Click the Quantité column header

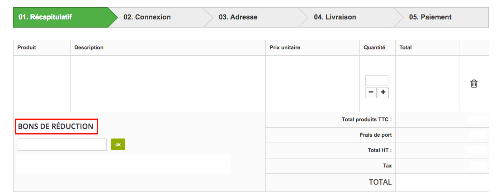point(374,48)
